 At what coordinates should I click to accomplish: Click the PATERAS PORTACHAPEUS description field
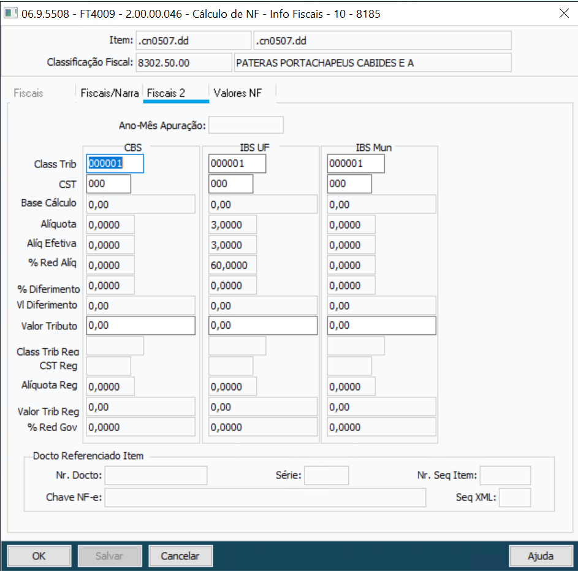click(373, 63)
